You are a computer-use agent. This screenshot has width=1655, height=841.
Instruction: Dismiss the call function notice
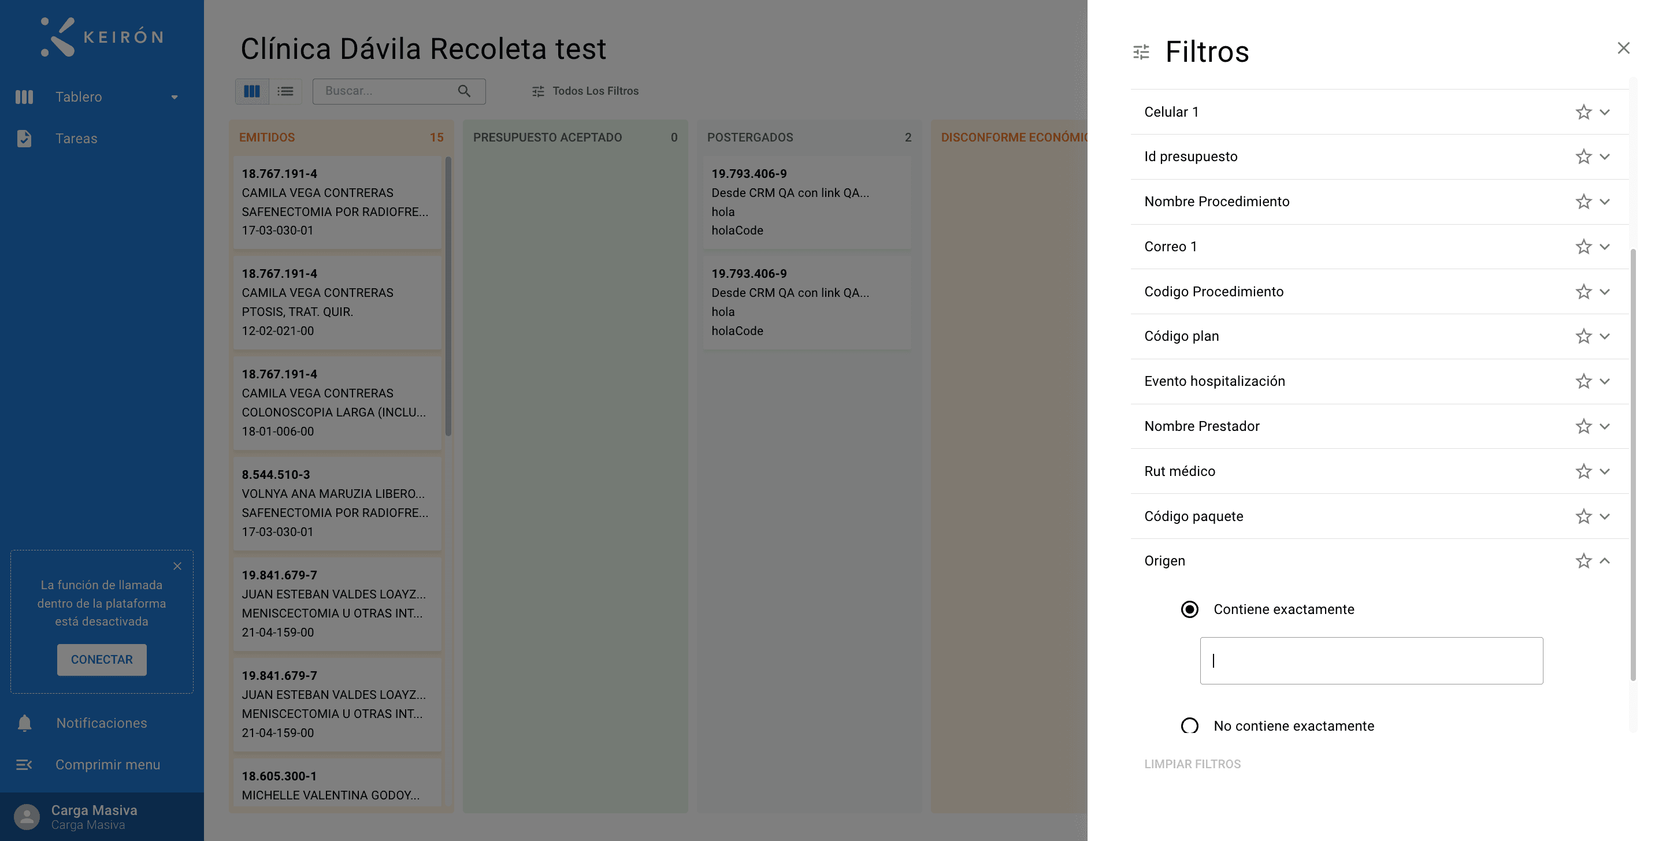[177, 565]
